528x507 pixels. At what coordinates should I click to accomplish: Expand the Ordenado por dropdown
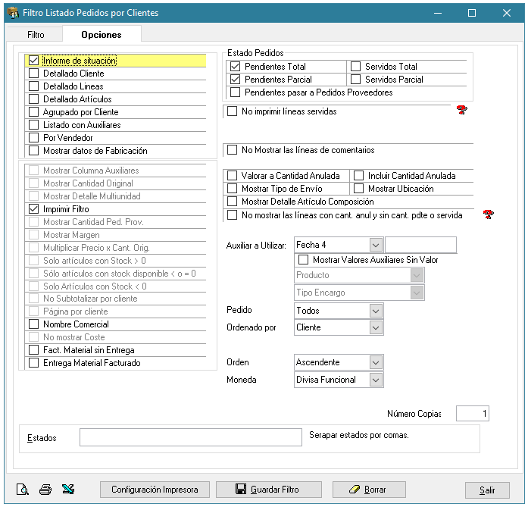coord(376,327)
